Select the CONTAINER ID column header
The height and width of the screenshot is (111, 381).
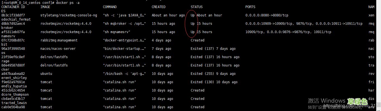tap(13, 7)
